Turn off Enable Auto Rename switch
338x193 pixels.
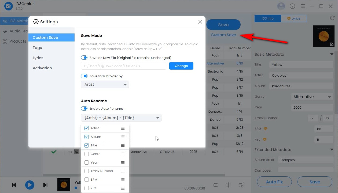[x=84, y=108]
